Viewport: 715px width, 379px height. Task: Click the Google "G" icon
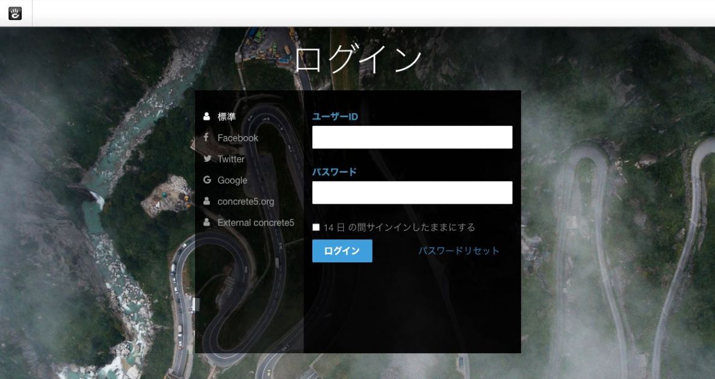207,180
